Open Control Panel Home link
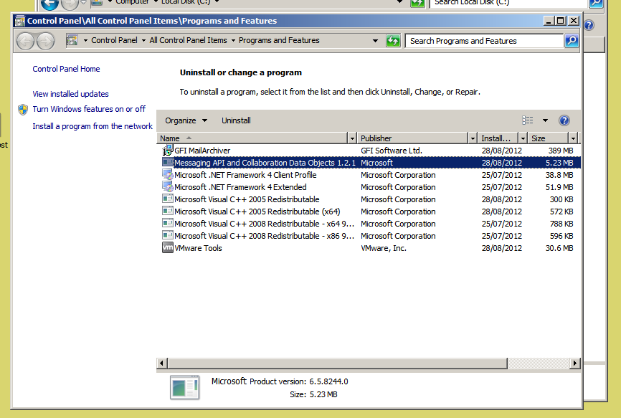Image resolution: width=621 pixels, height=418 pixels. click(66, 69)
